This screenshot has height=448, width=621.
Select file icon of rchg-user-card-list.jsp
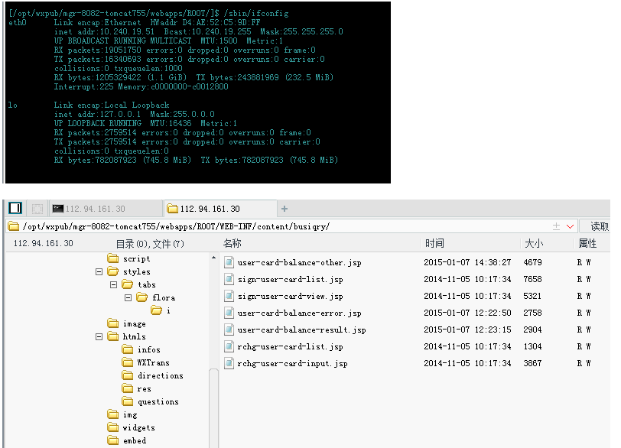click(229, 346)
